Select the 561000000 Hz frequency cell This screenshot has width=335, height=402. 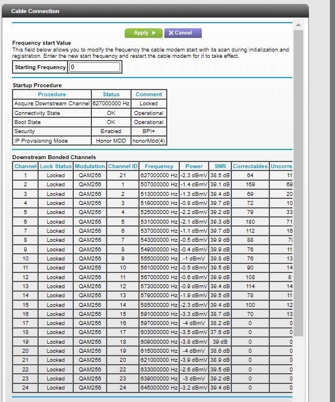159,268
